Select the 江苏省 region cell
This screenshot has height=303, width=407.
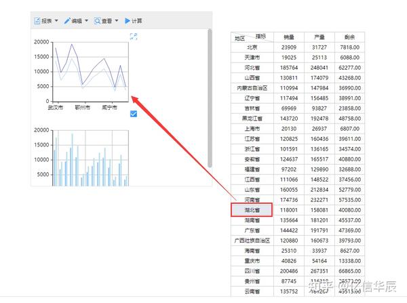252,139
